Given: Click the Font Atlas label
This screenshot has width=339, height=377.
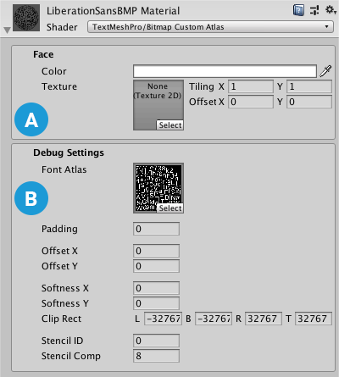Looking at the screenshot, I should [64, 169].
